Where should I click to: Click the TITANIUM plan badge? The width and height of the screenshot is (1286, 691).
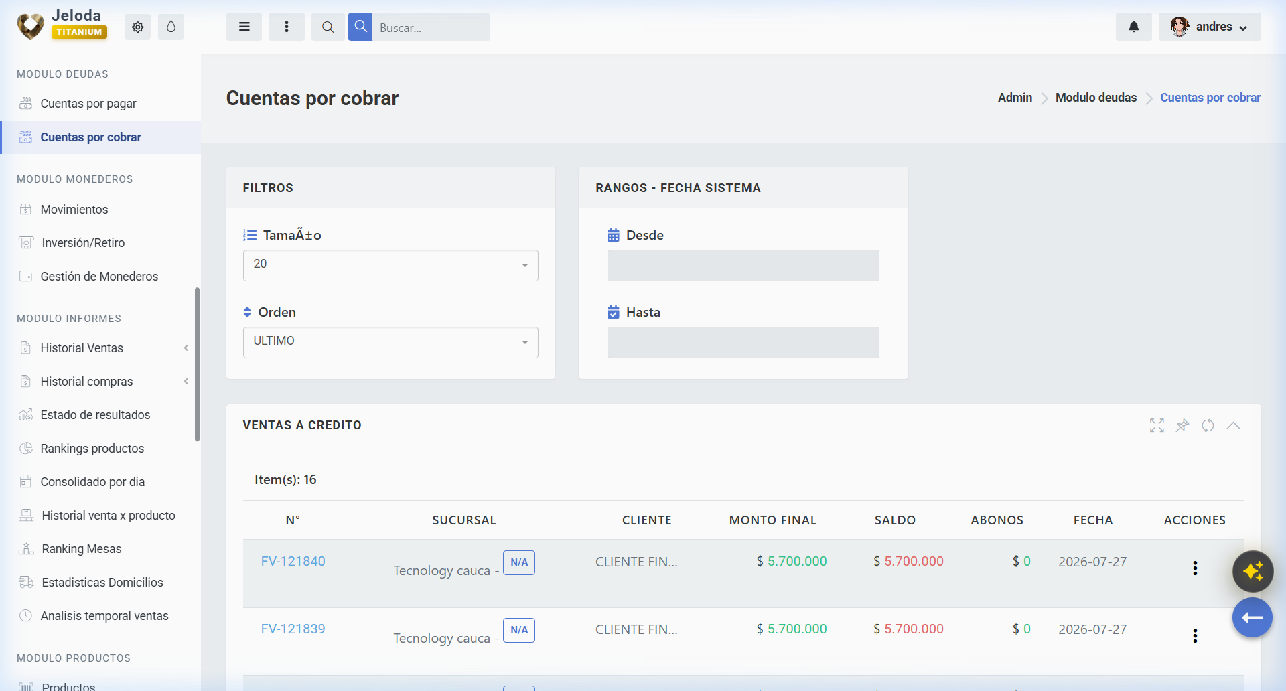[79, 31]
